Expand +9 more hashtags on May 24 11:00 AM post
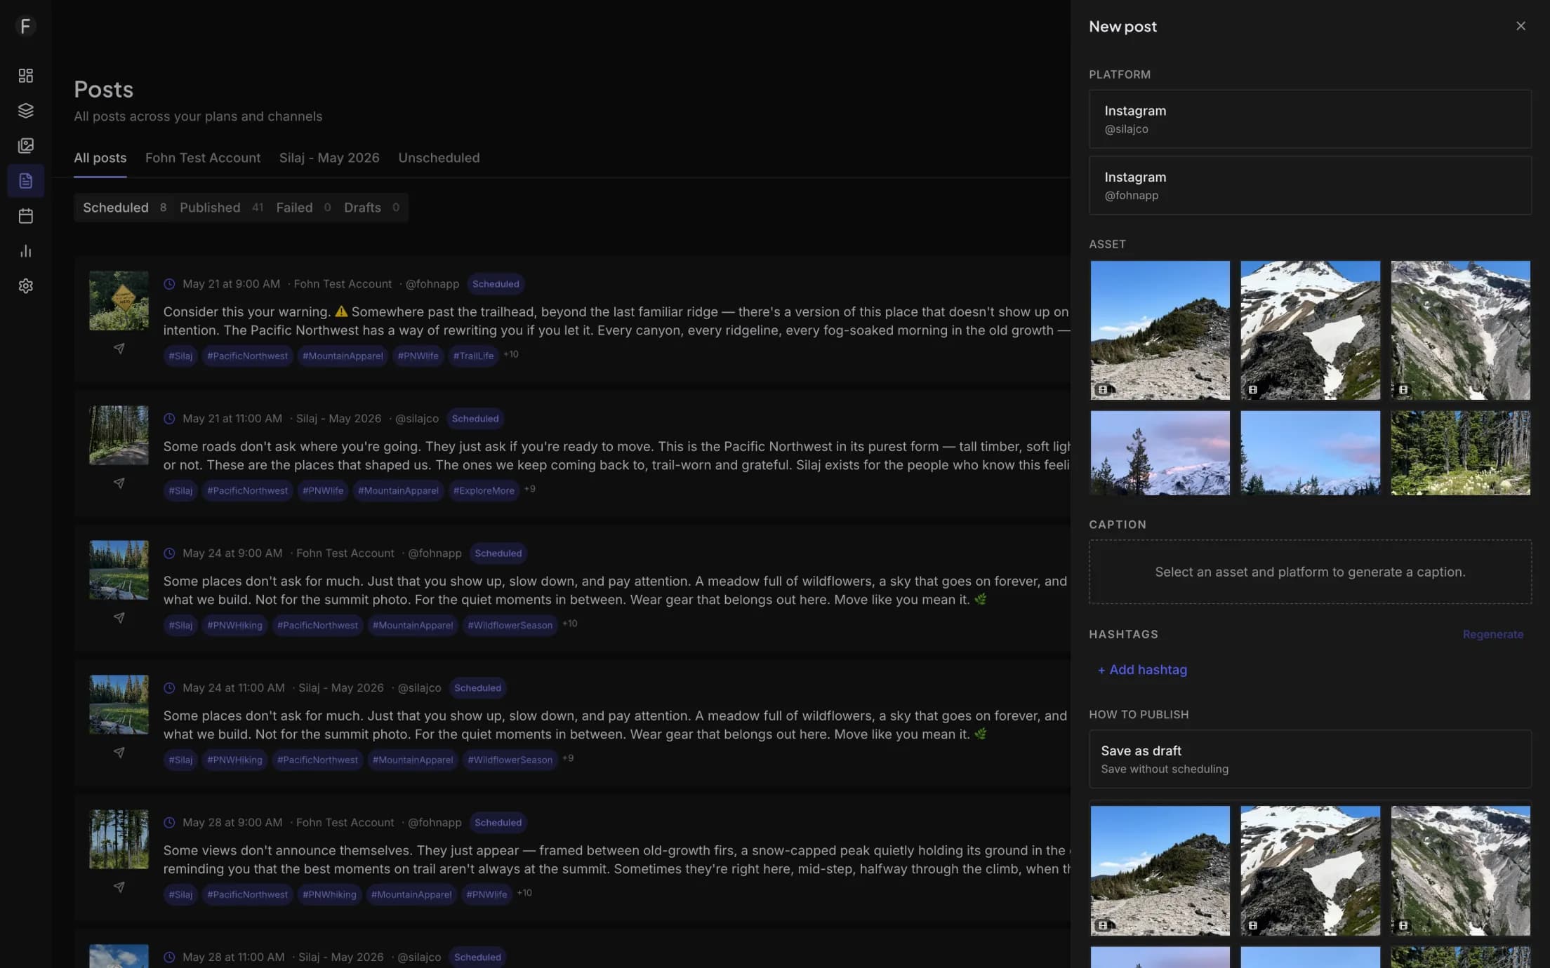The image size is (1550, 968). (x=568, y=758)
